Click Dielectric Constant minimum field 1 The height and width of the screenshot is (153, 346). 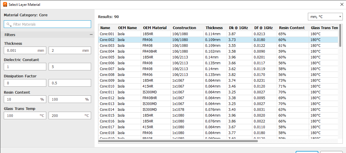[x=25, y=67]
